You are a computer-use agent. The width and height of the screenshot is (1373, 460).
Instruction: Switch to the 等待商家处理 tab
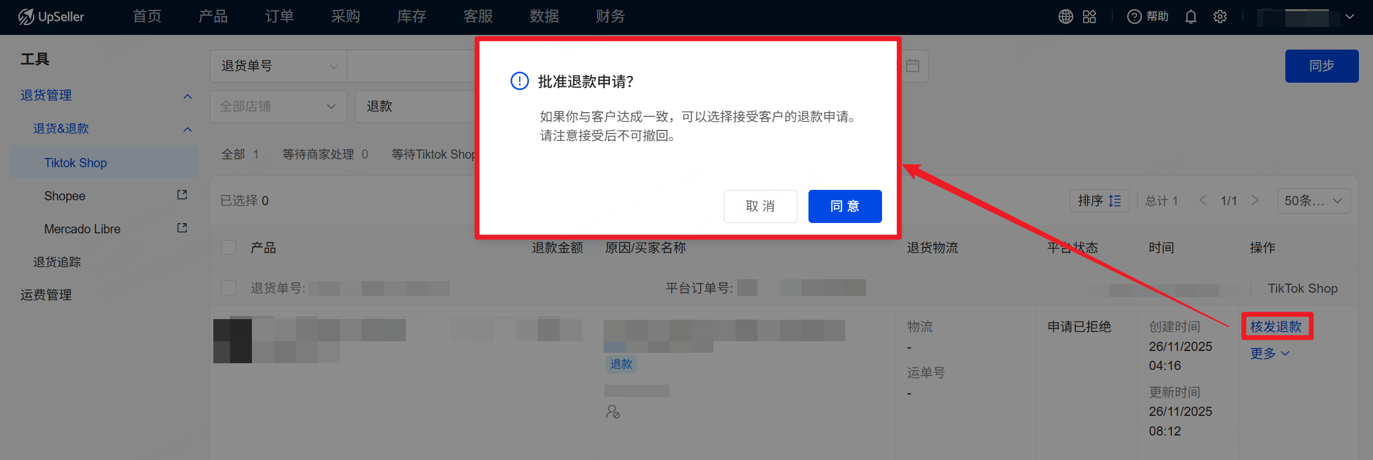click(325, 154)
